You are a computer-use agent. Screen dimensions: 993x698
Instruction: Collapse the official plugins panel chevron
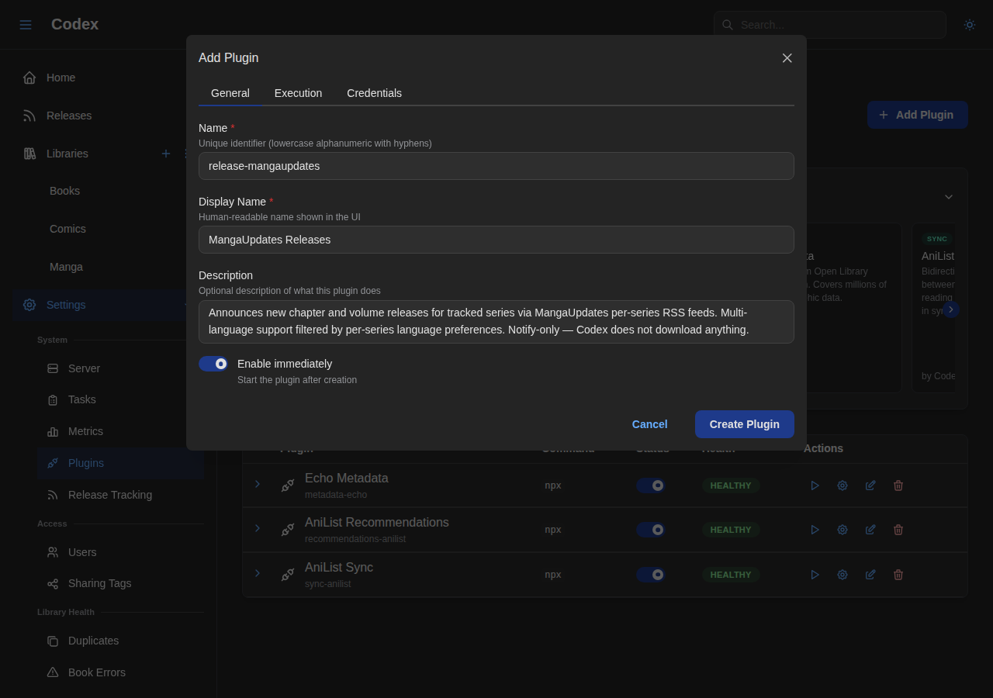pyautogui.click(x=949, y=197)
